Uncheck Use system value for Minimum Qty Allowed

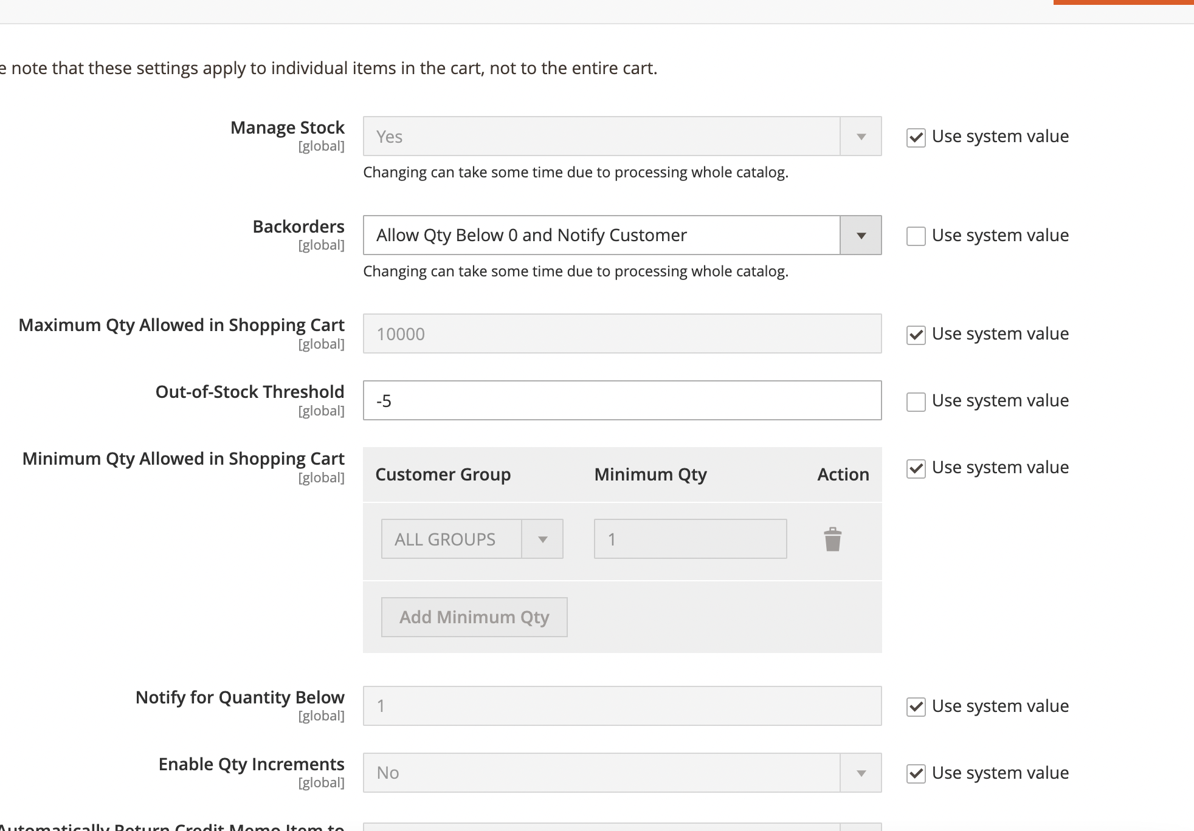(916, 468)
